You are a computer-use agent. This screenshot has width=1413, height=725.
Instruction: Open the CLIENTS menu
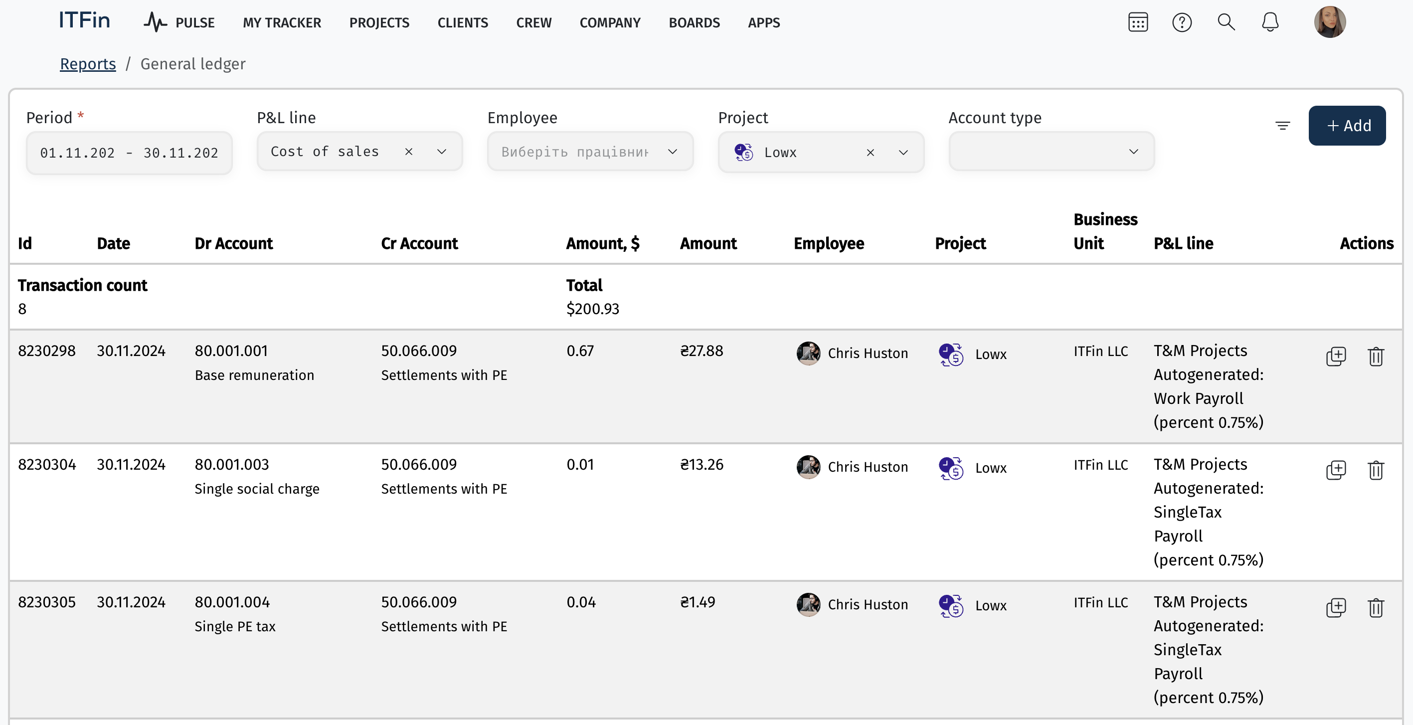462,22
